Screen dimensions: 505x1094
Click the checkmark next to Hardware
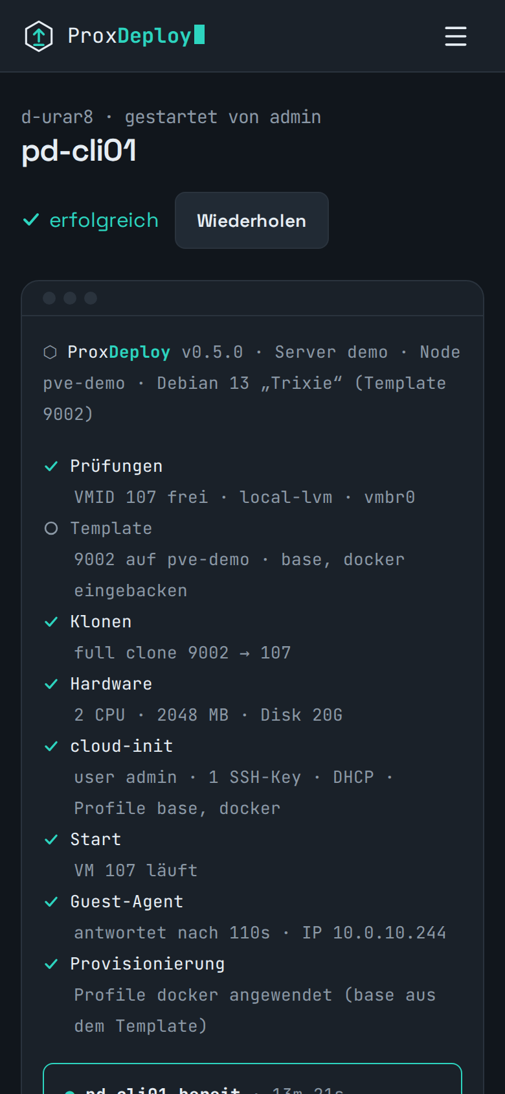click(51, 684)
